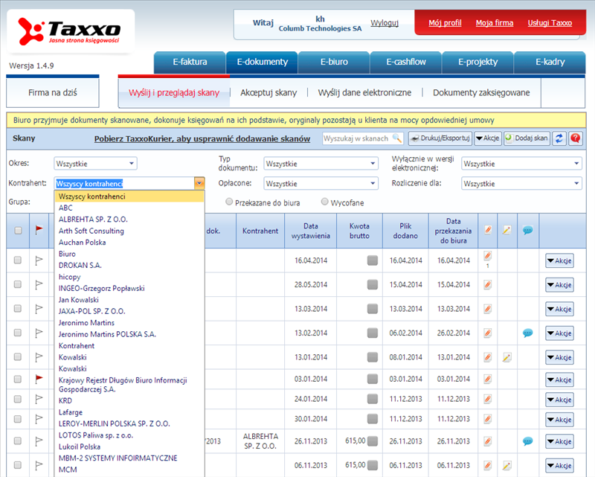Image resolution: width=595 pixels, height=477 pixels.
Task: Toggle the red flag on 03.01.2014 row
Action: point(39,379)
